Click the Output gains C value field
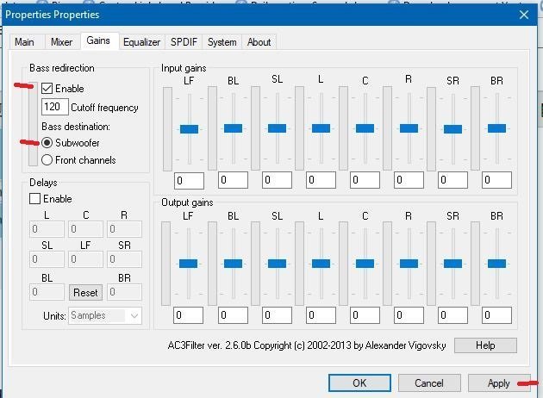The width and height of the screenshot is (543, 398). (x=365, y=315)
